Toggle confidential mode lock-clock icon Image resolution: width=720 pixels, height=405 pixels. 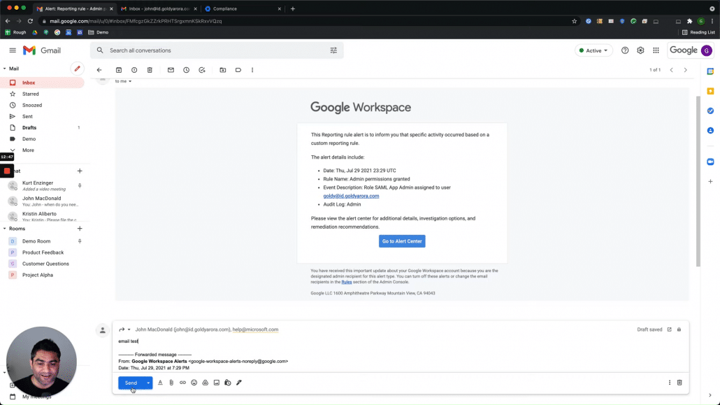228,383
